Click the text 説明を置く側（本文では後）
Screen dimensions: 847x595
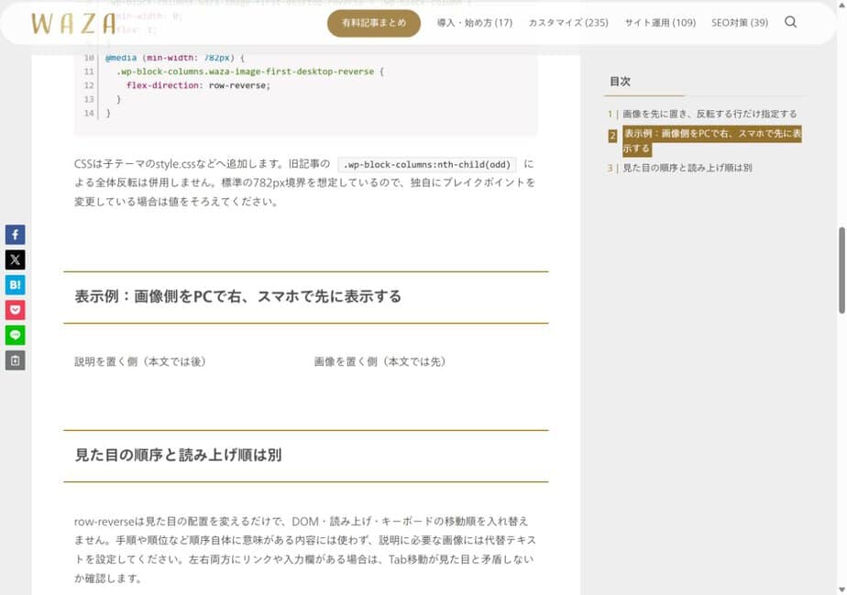[x=140, y=361]
